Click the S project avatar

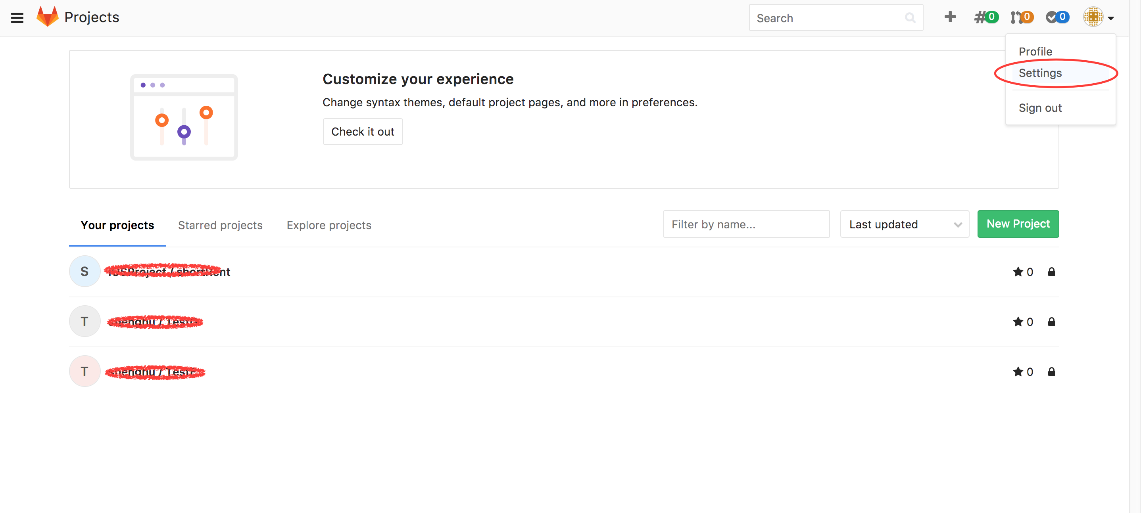(85, 271)
